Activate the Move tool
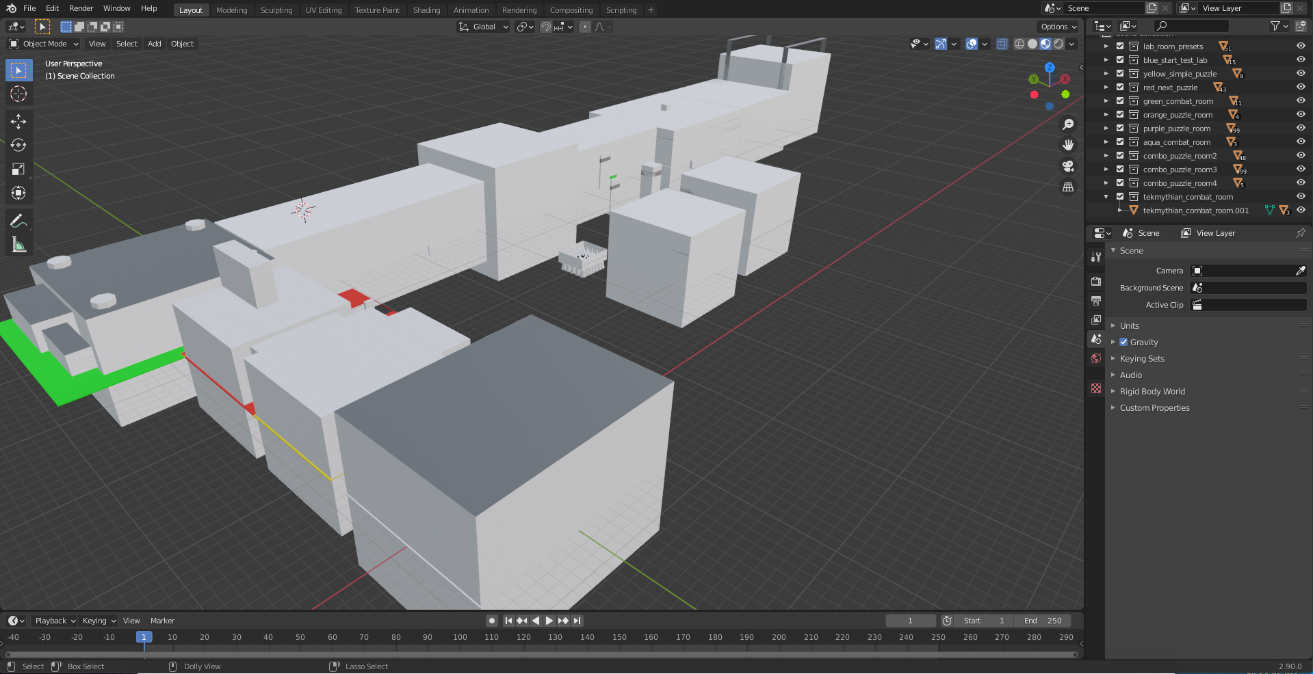 18,122
